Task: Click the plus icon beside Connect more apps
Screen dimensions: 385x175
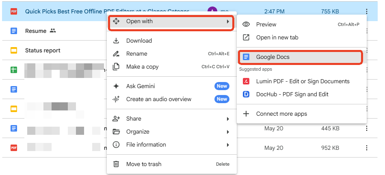Action: tap(246, 114)
